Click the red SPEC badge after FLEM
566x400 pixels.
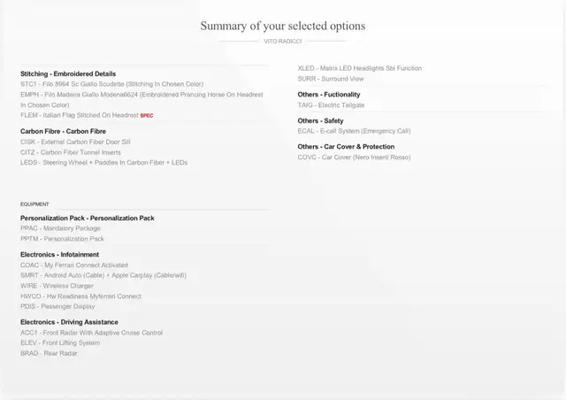[x=147, y=116]
